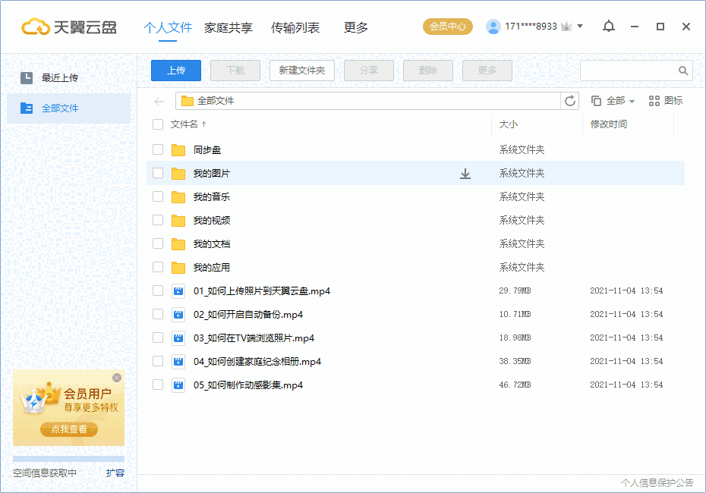Click the blue storage progress bar
The height and width of the screenshot is (493, 706).
[68, 457]
